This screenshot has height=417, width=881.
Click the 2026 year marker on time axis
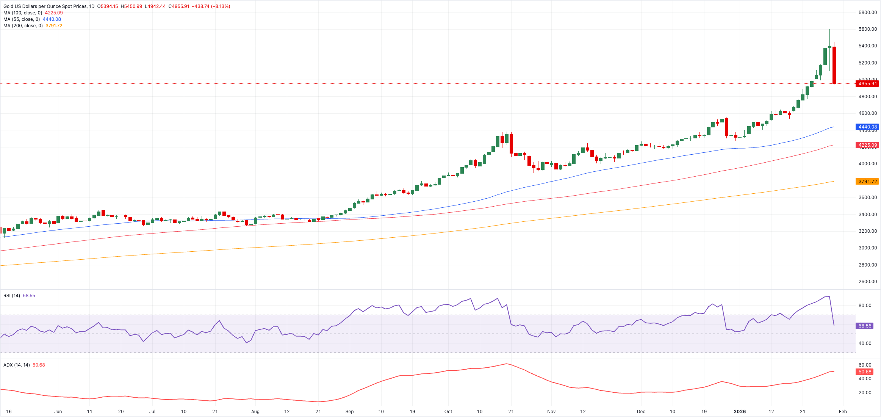(739, 412)
